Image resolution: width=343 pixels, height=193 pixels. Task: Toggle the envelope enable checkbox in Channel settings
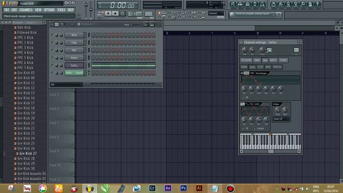click(x=242, y=73)
